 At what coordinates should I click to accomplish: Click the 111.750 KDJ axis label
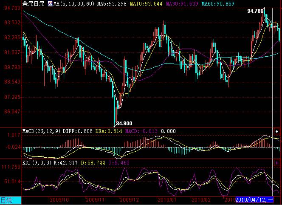point(11,167)
